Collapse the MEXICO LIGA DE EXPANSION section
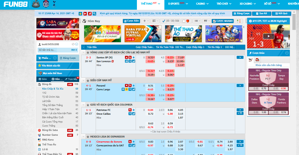This screenshot has height=155, width=299. pyautogui.click(x=83, y=136)
